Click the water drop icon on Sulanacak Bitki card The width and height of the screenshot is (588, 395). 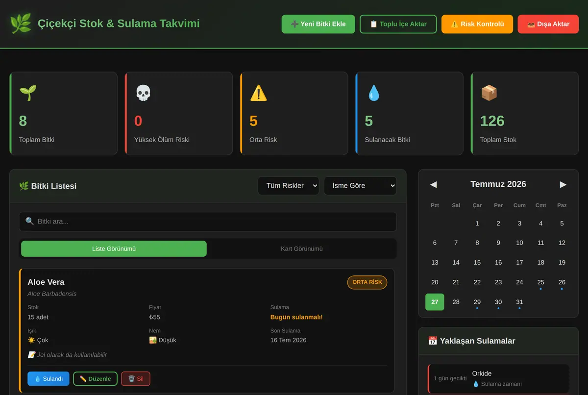coord(373,93)
